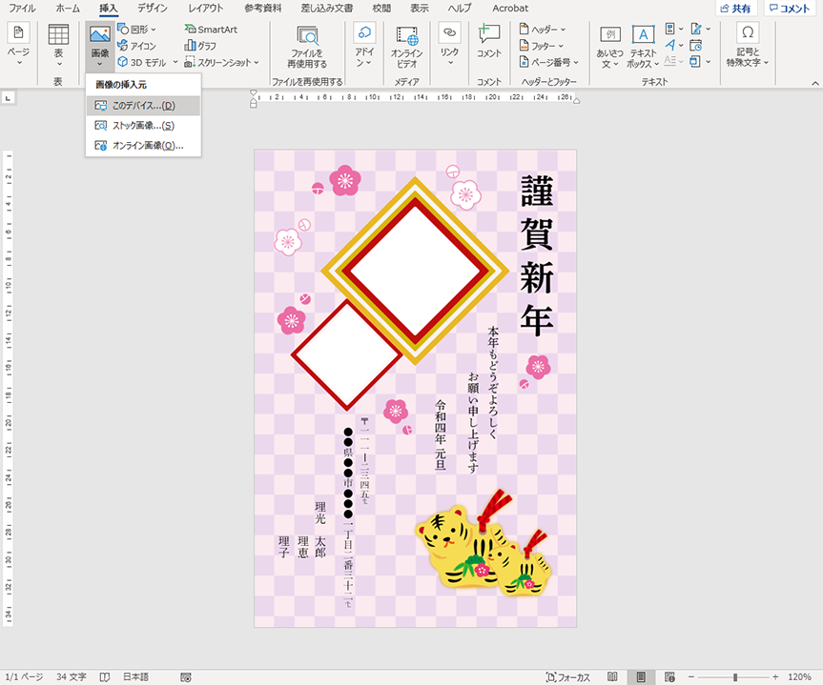This screenshot has height=685, width=823.
Task: Switch to Web Layout view
Action: point(669,677)
